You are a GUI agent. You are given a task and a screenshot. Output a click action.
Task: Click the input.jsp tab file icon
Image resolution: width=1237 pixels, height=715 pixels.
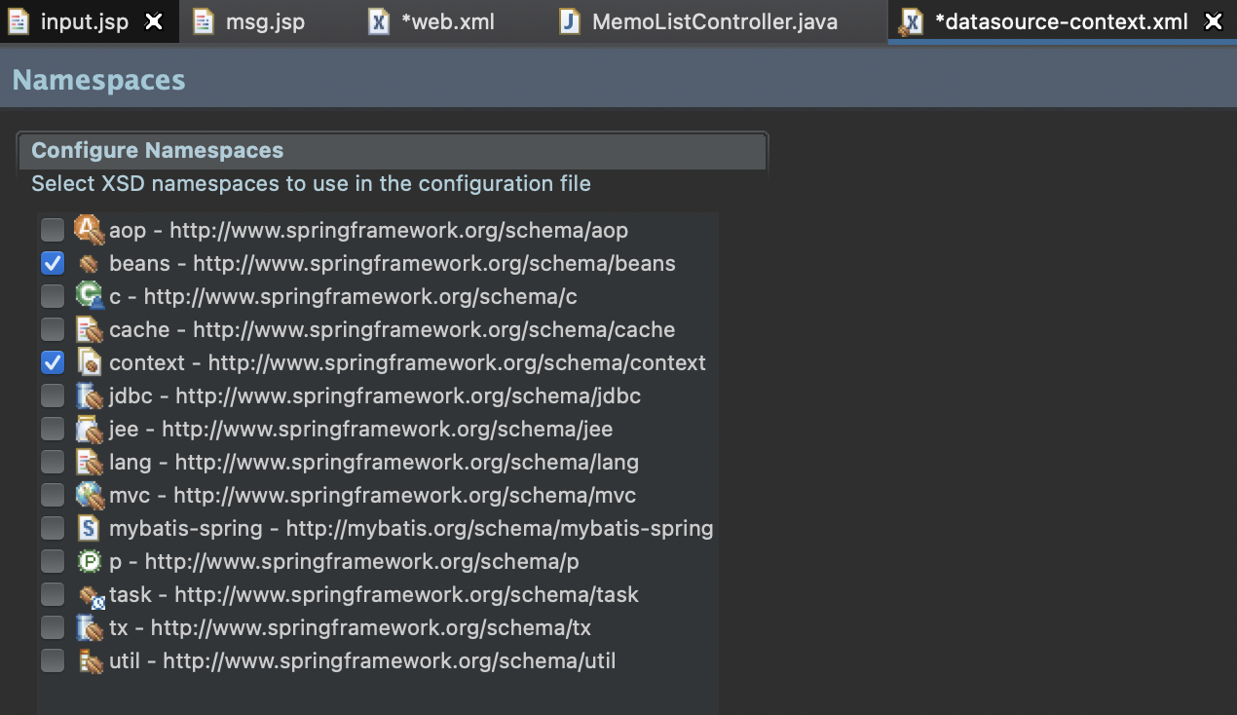18,21
